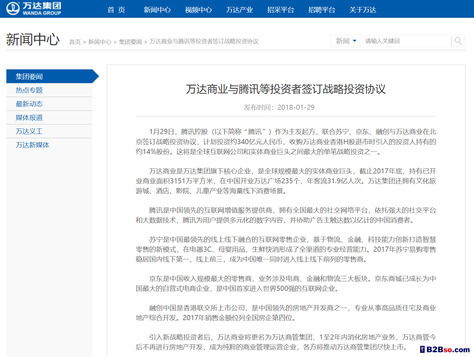Select 万达义工 in the sidebar
The image size is (474, 357).
[x=49, y=131]
